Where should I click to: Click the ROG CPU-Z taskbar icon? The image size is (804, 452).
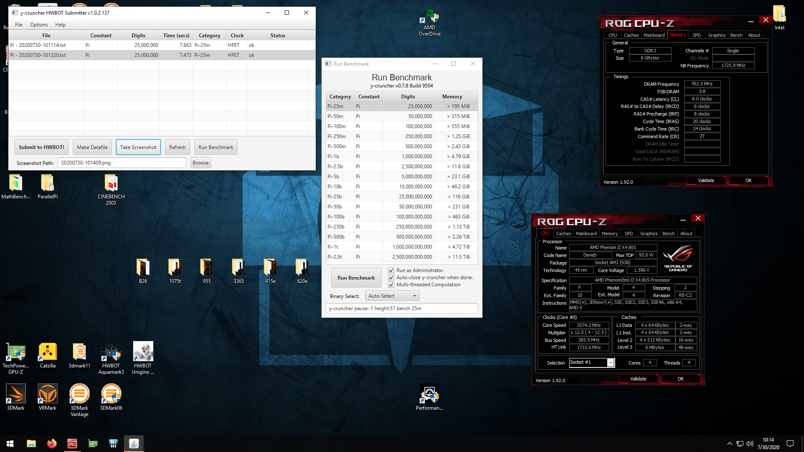[72, 444]
